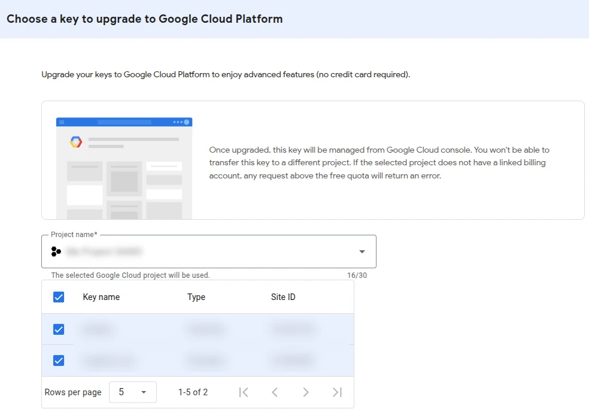Expand the project list with the caret arrow
This screenshot has width=589, height=412.
362,252
